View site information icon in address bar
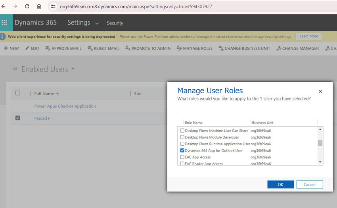The width and height of the screenshot is (337, 208). pyautogui.click(x=53, y=6)
